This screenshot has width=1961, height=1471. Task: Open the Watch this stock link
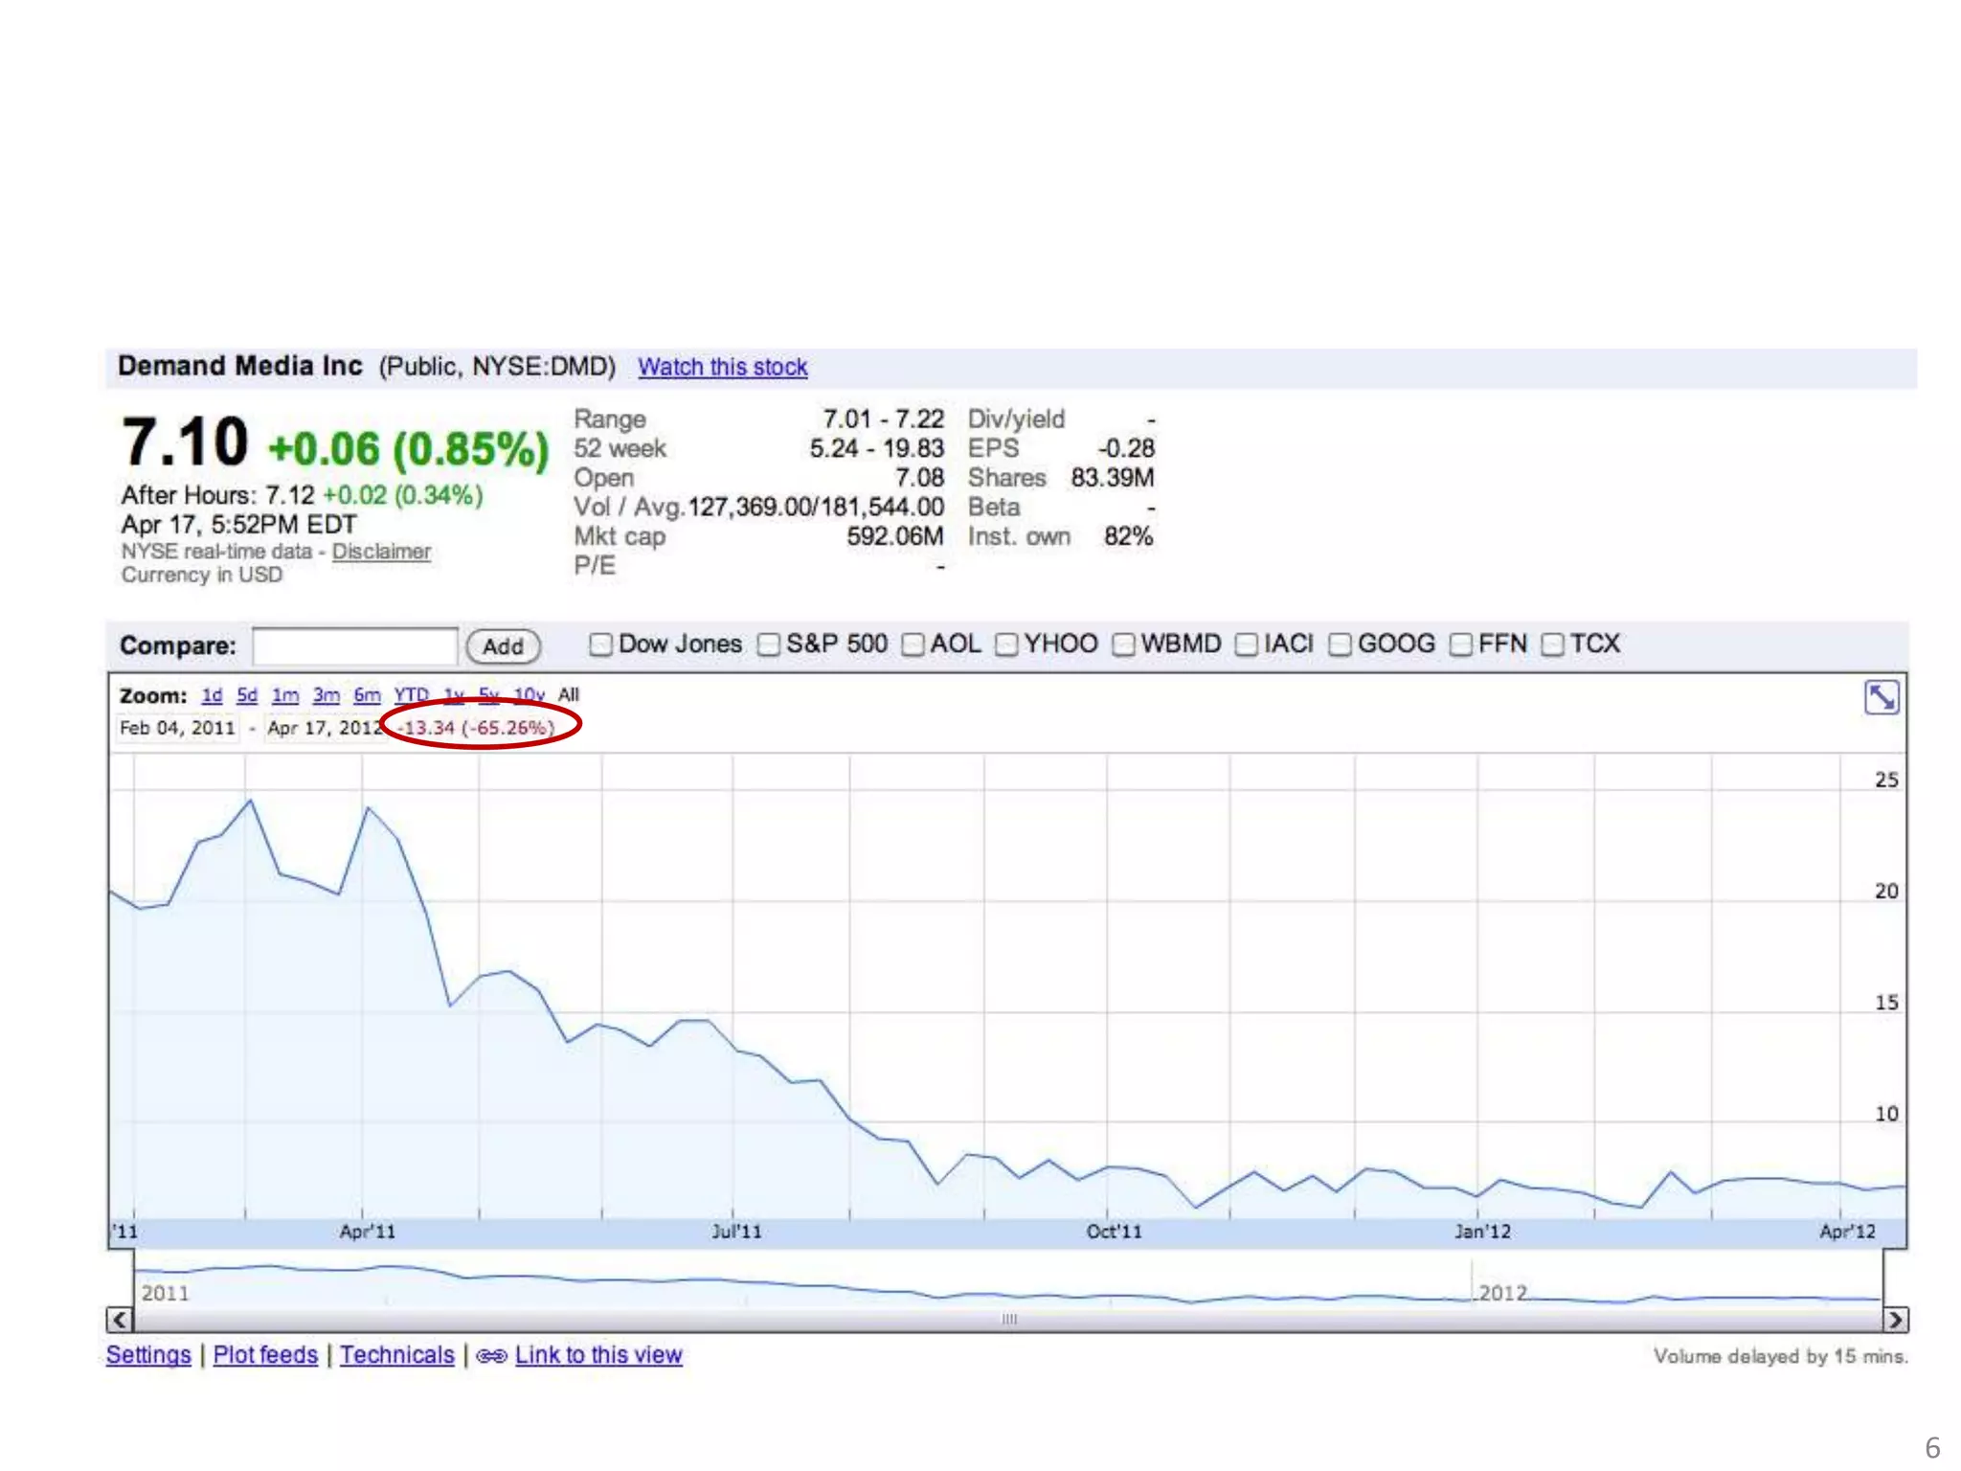point(722,367)
